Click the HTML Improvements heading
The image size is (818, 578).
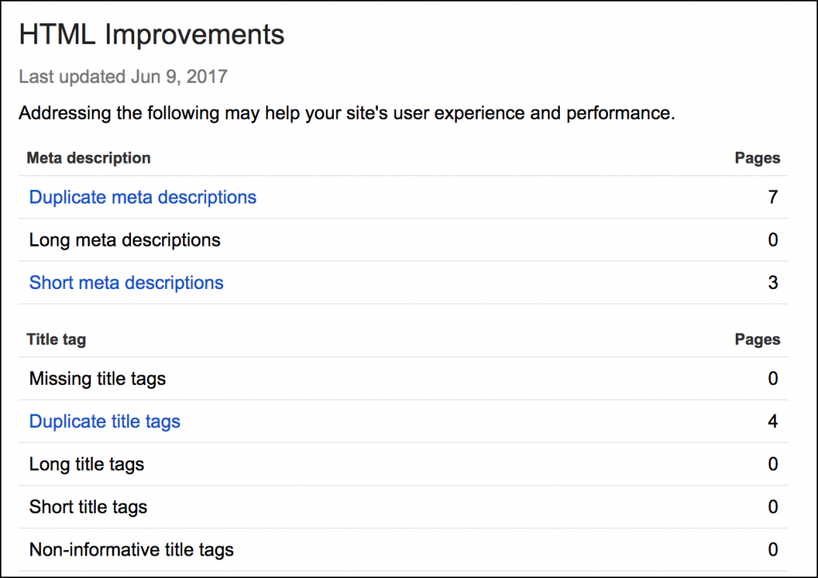tap(152, 35)
